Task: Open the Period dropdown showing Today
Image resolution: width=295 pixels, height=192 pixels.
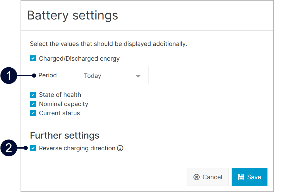Action: coord(113,75)
